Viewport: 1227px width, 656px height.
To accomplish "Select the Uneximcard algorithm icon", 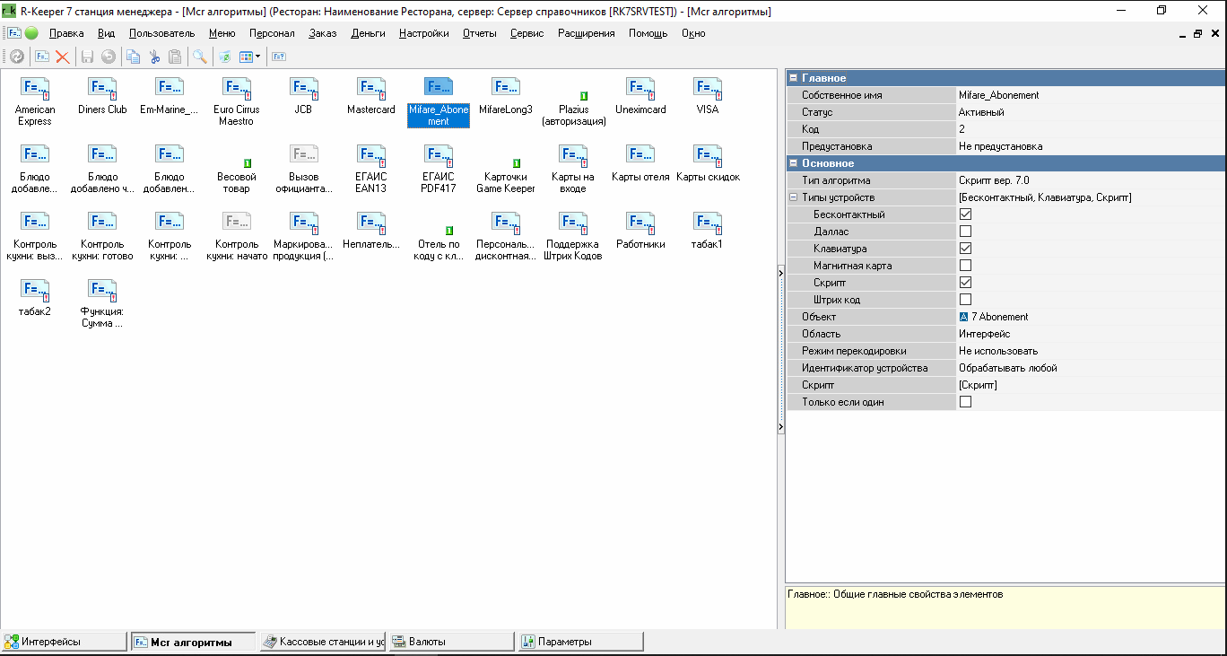I will point(640,88).
